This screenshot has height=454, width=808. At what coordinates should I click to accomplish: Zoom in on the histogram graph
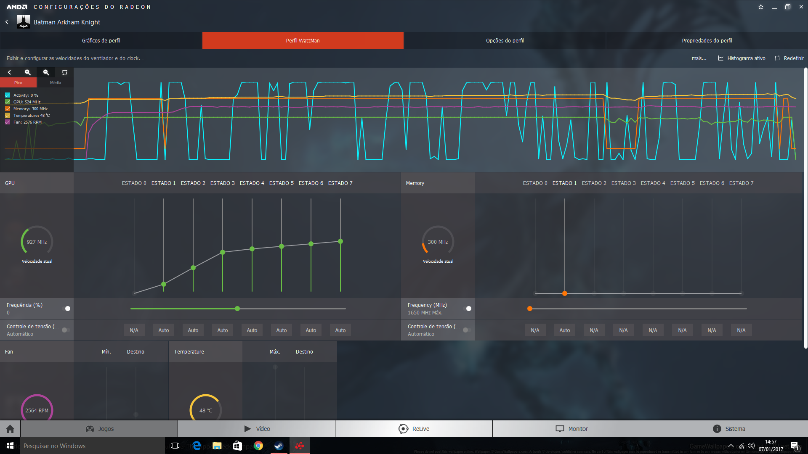coord(28,72)
